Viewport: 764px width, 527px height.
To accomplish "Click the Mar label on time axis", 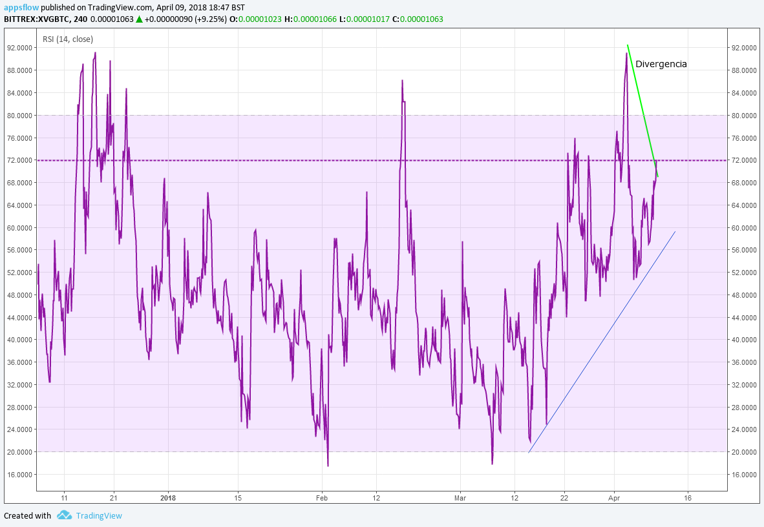I will tap(460, 498).
